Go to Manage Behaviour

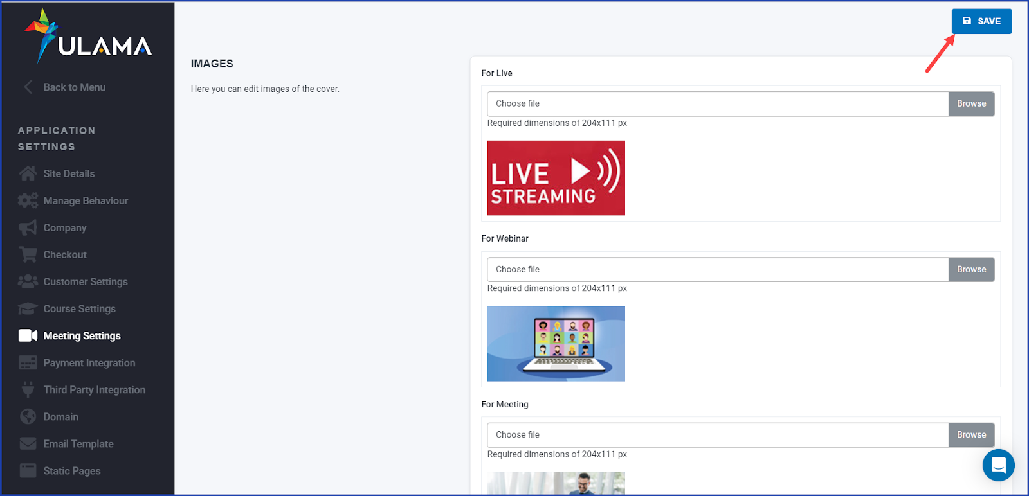[x=86, y=200]
